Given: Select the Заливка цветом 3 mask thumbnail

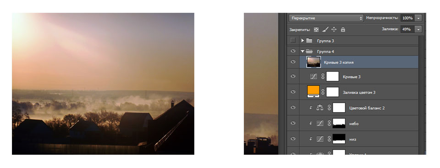Looking at the screenshot, I should click(x=333, y=92).
